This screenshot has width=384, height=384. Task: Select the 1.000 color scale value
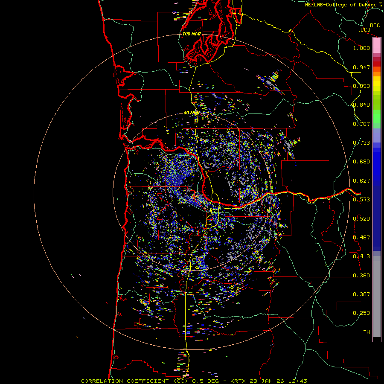[x=361, y=48]
